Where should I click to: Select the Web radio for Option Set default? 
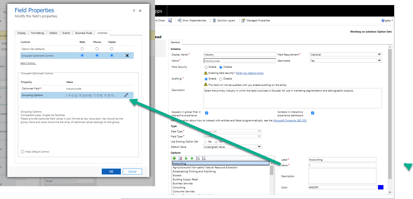(82, 49)
